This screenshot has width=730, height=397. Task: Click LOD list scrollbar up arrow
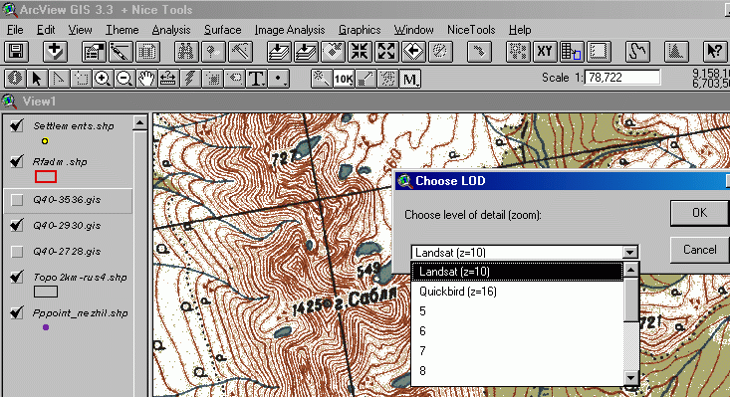click(x=630, y=270)
